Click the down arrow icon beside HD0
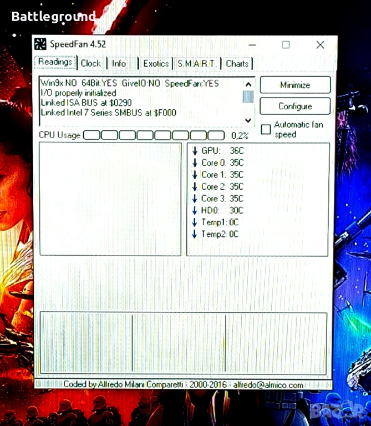The image size is (371, 426). point(195,210)
